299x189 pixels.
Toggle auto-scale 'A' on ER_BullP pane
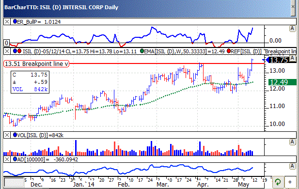(292, 29)
